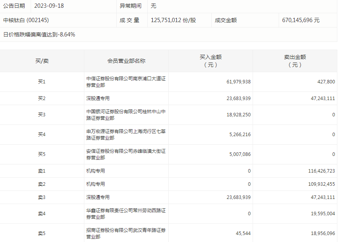The width and height of the screenshot is (342, 242).
Task: Click the sell amount 0 in 买3 row
Action: (x=333, y=115)
